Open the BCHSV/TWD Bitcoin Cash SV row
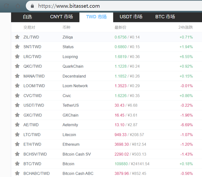Viewport: 202px width, 177px height. click(106, 154)
